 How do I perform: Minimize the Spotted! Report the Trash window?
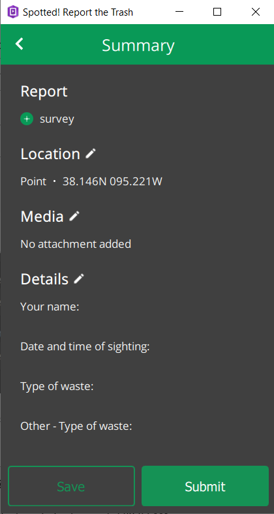click(x=179, y=12)
